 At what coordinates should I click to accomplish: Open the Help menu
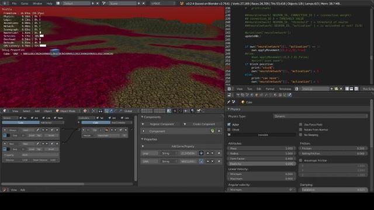point(49,3)
